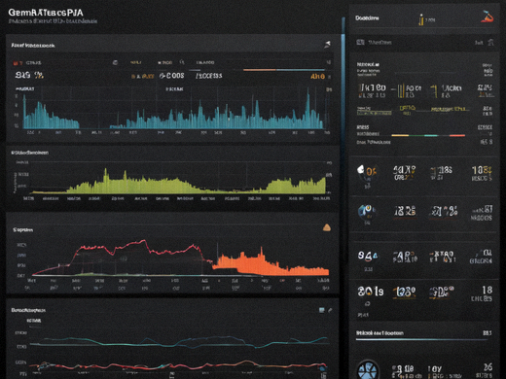The width and height of the screenshot is (506, 379).
Task: Click the grid icon in the right panel toolbar
Action: click(360, 42)
